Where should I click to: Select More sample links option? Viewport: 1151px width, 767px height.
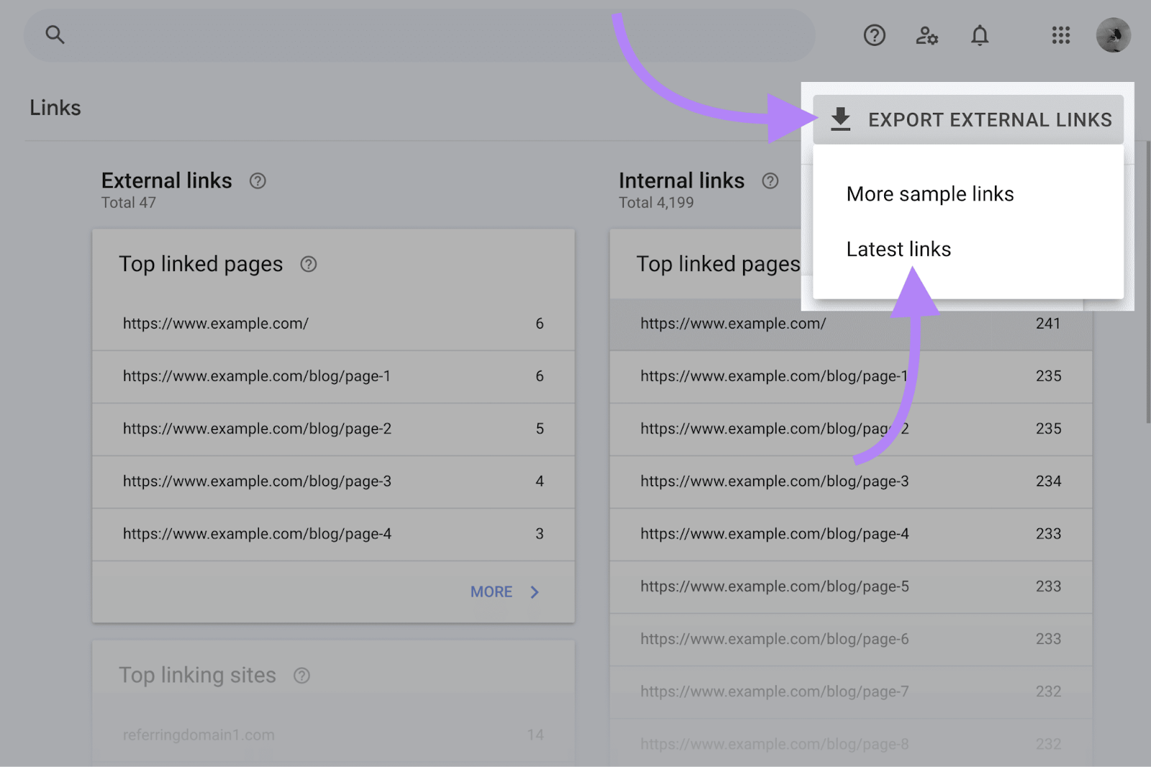tap(930, 193)
